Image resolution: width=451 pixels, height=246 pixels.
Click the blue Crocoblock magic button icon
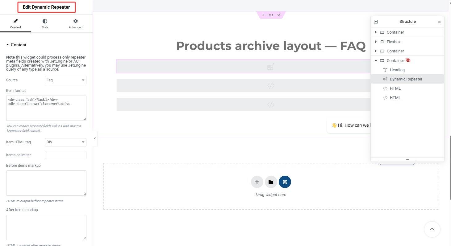[x=285, y=182]
